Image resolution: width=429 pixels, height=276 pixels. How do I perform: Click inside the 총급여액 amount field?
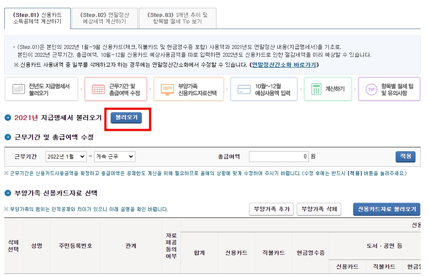[x=278, y=156]
